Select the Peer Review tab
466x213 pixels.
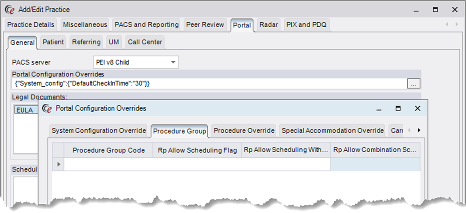tap(205, 25)
